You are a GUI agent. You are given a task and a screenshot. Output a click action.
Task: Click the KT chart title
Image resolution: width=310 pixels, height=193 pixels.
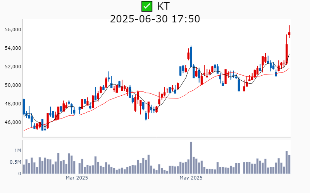pyautogui.click(x=163, y=6)
